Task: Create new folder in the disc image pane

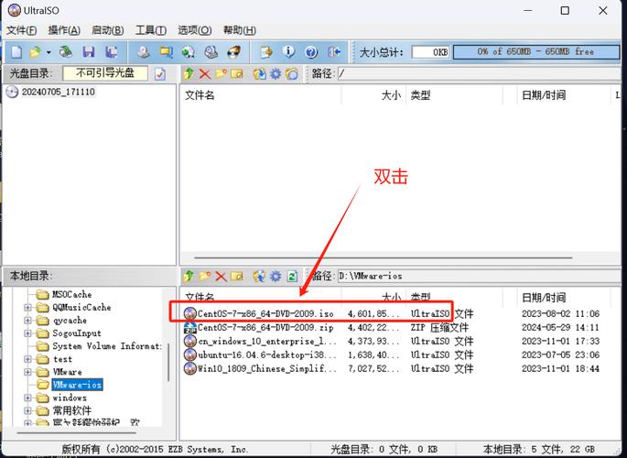Action: [221, 73]
